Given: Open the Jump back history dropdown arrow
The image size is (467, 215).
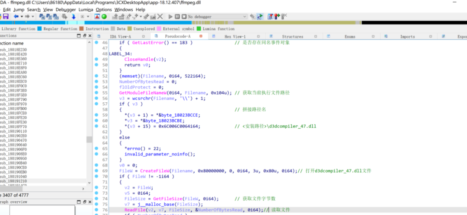Looking at the screenshot, I should (x=21, y=16).
